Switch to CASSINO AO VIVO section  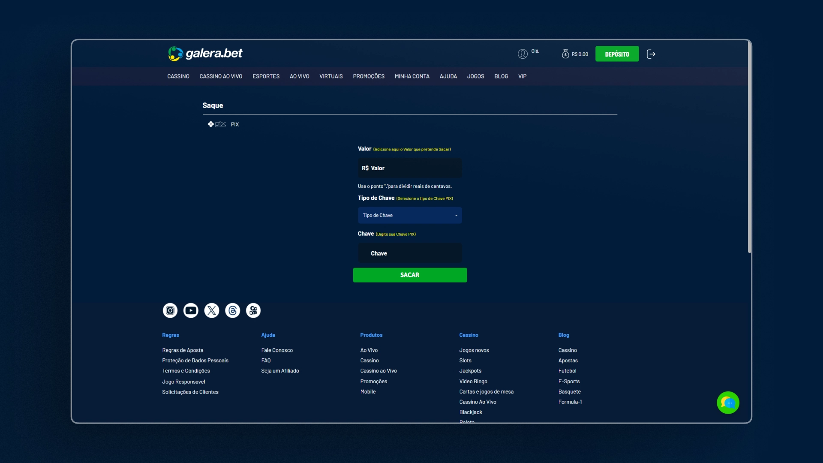[221, 76]
